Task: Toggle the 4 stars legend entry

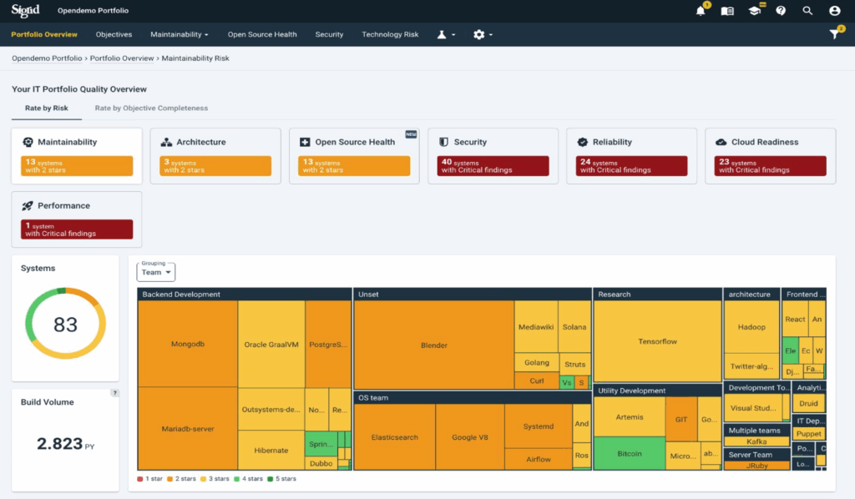Action: [x=247, y=479]
